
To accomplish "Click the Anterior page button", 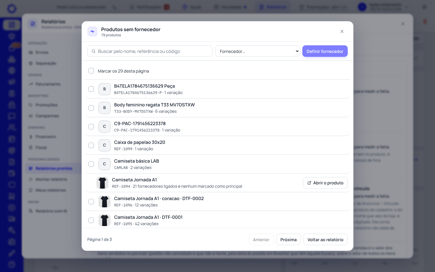I will 261,239.
